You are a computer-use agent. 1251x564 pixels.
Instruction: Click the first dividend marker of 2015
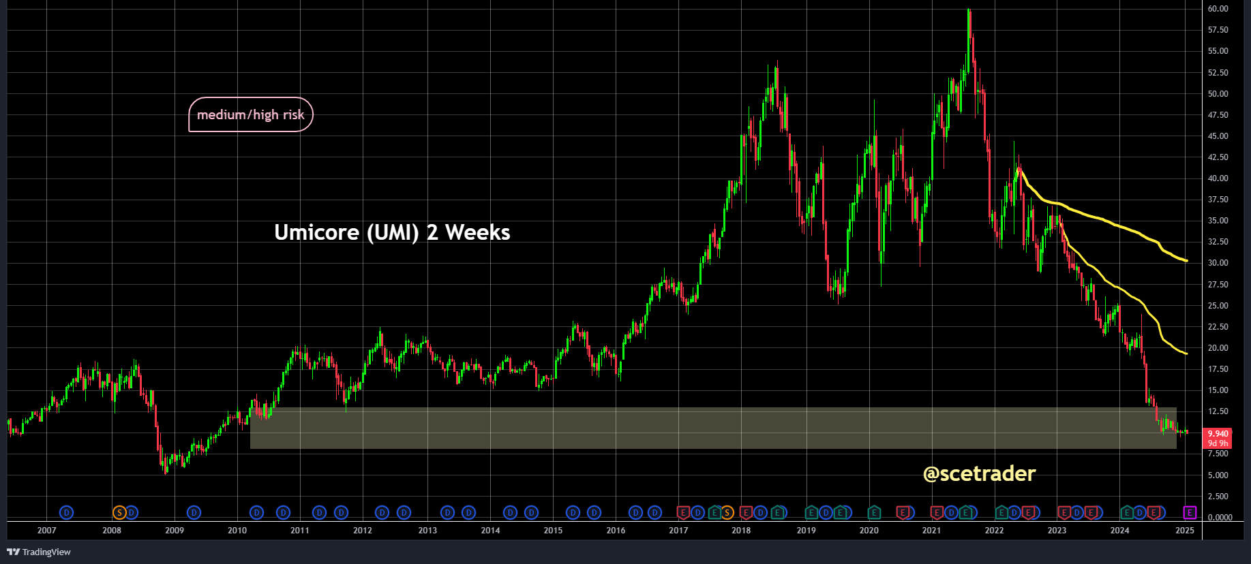tap(573, 512)
